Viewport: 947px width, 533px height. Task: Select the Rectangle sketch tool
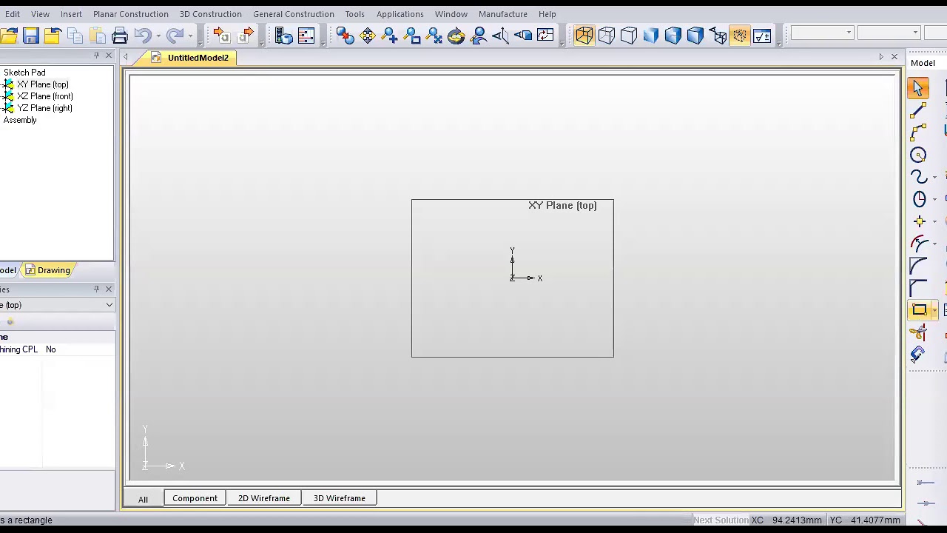coord(919,310)
